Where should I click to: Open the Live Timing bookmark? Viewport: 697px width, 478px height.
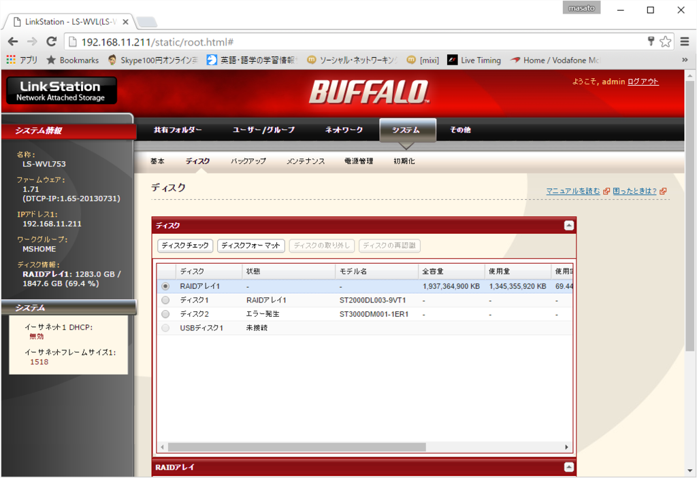click(474, 60)
